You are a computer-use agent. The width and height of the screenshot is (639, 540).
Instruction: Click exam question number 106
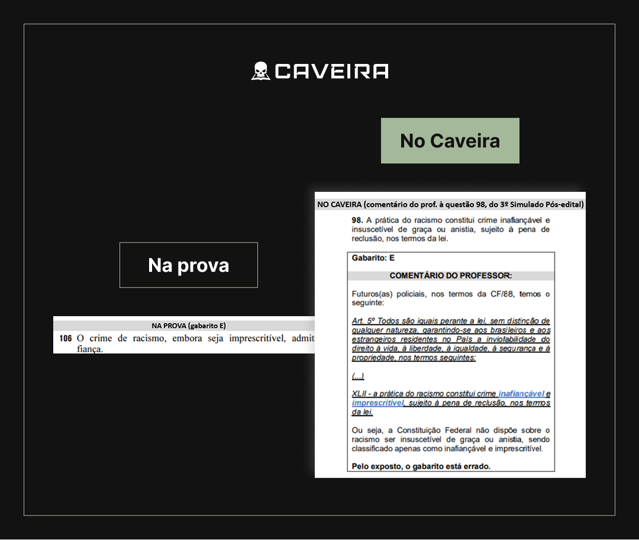65,338
